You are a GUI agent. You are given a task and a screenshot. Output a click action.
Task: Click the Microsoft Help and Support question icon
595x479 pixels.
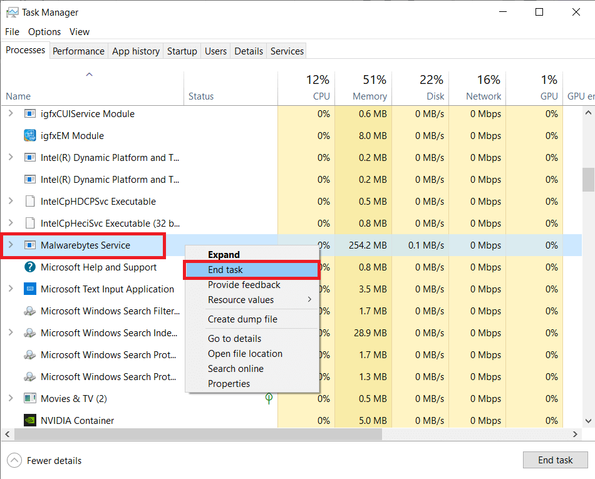click(x=30, y=267)
